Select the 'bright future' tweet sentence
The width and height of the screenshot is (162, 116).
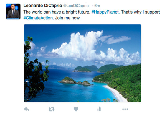tap(57, 12)
